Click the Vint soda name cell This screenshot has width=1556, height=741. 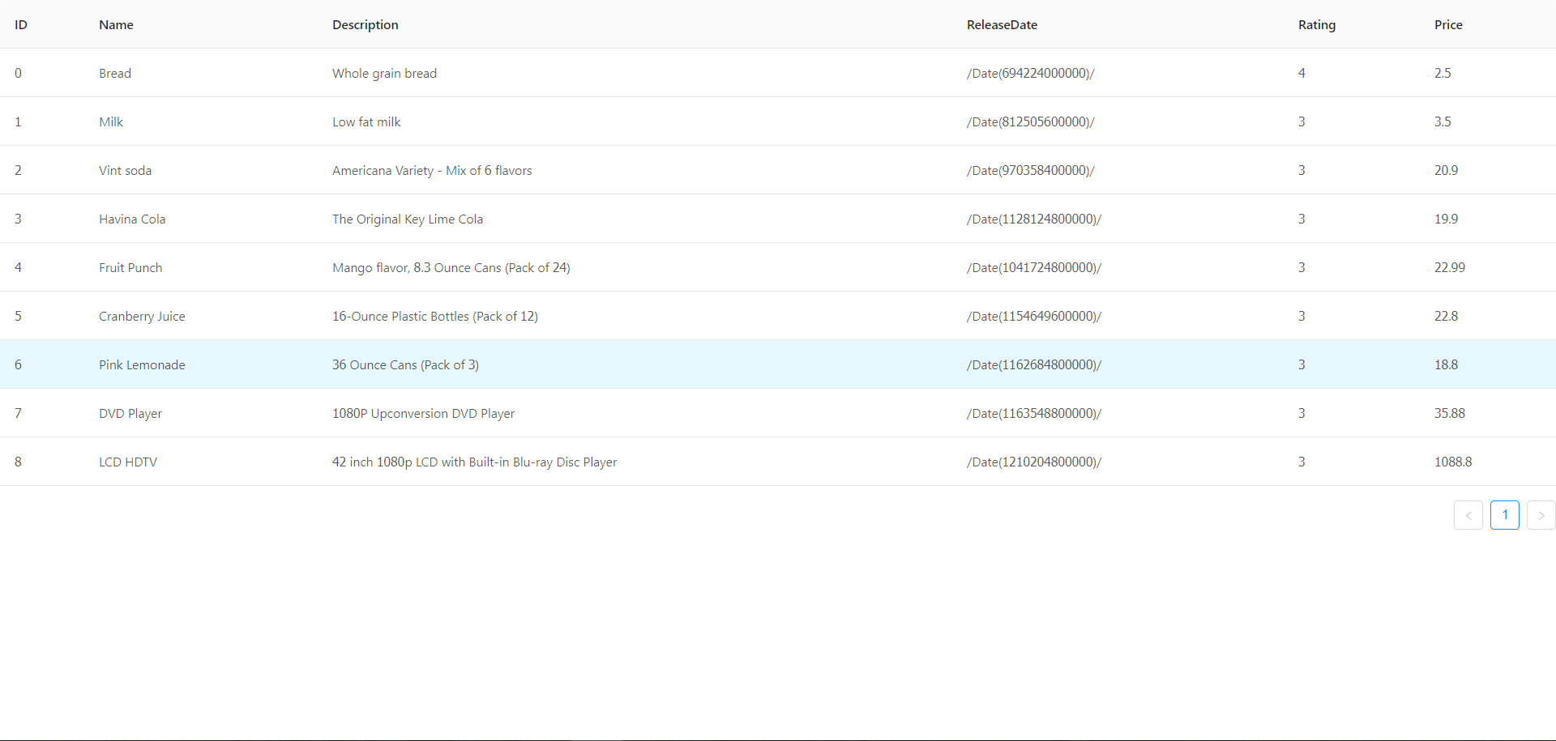click(125, 171)
